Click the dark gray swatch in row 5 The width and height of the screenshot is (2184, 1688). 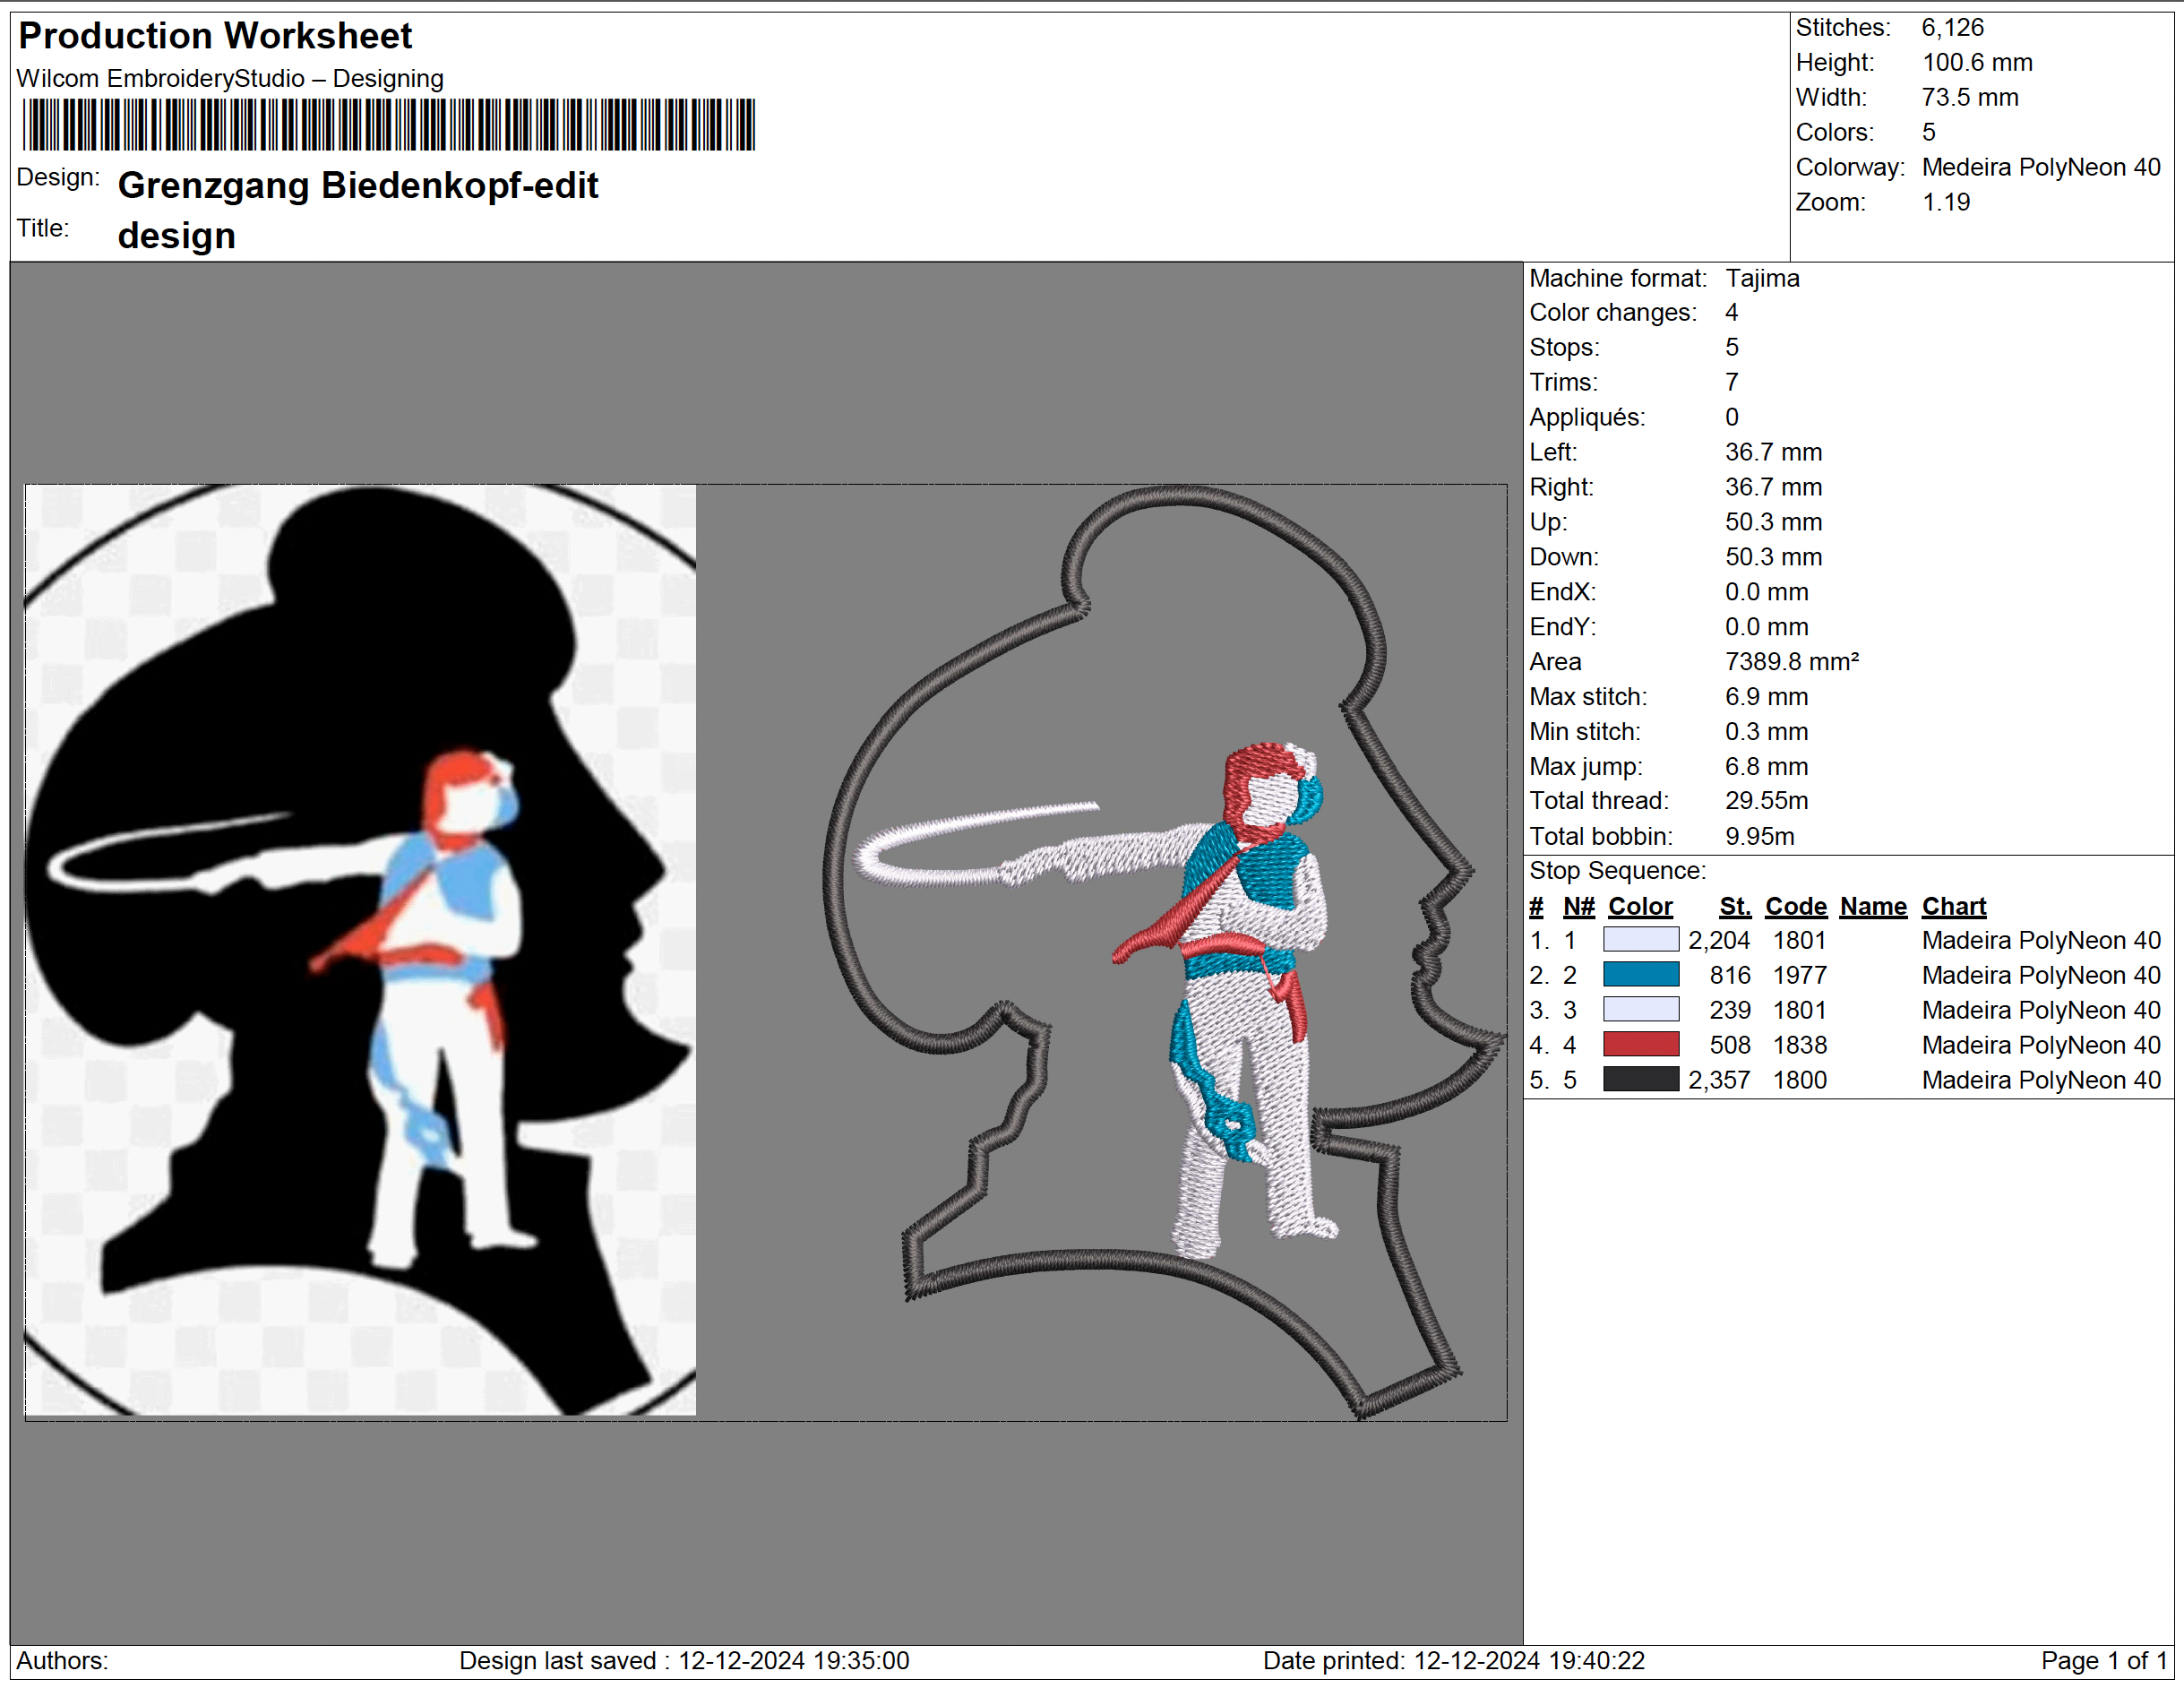point(1640,1080)
